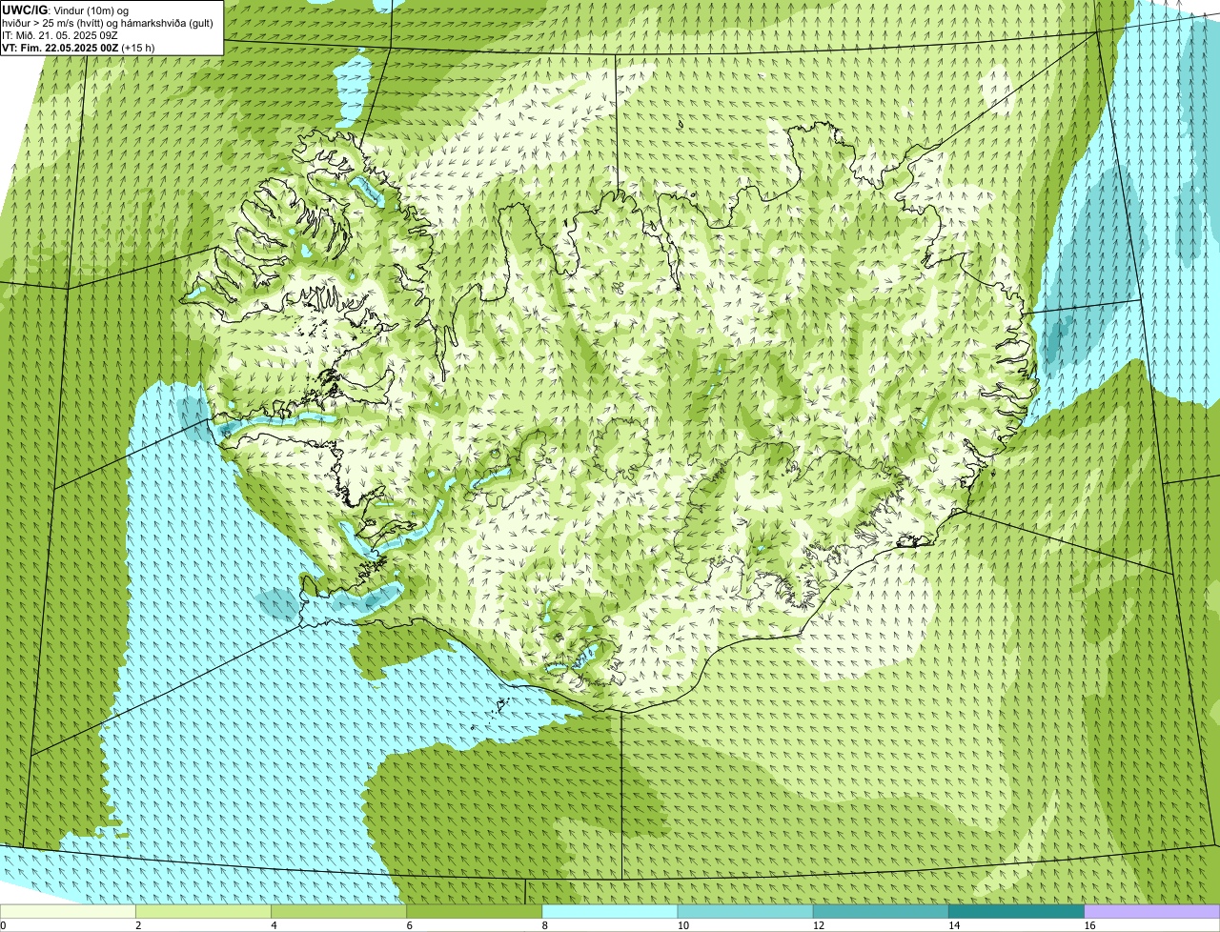Click the "UWC/IG: Vindur (10m) og" title line
The height and width of the screenshot is (932, 1220).
(66, 10)
